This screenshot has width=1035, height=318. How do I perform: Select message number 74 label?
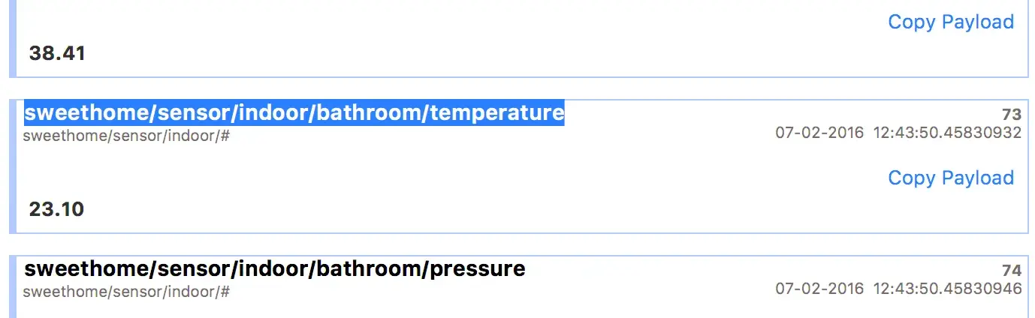point(1012,271)
